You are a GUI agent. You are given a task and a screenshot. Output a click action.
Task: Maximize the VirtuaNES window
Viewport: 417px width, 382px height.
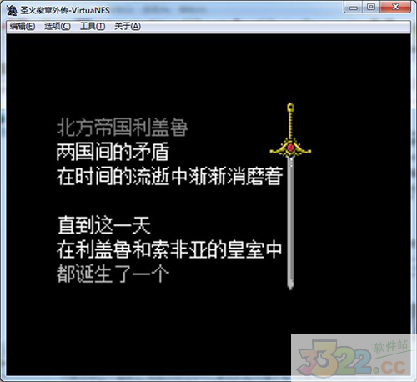(371, 8)
